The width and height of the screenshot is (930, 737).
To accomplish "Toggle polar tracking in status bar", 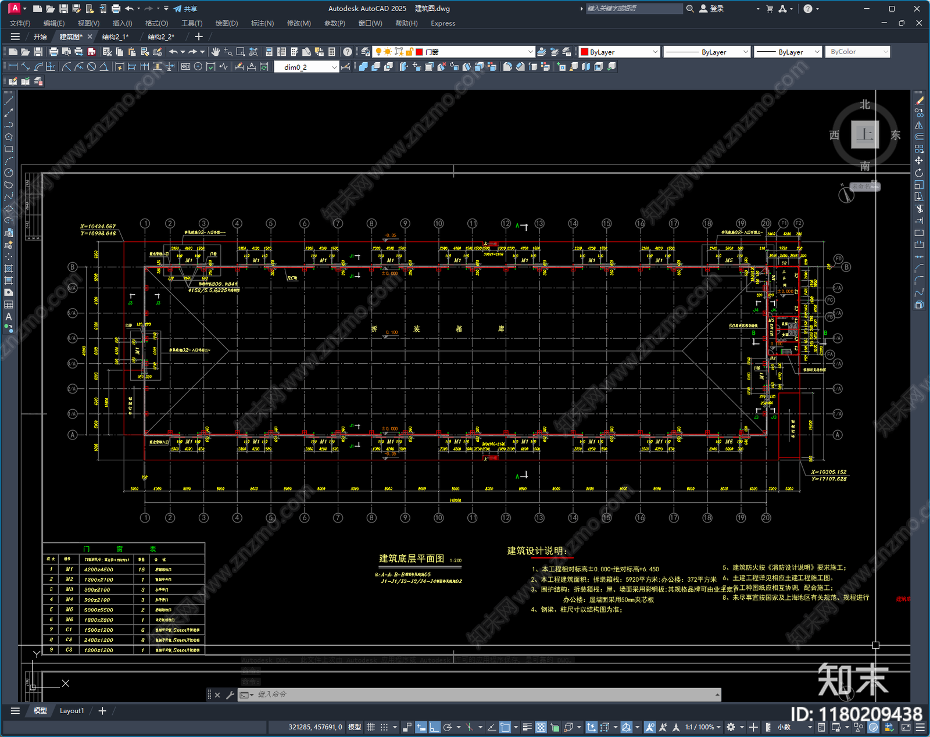I will (x=448, y=727).
